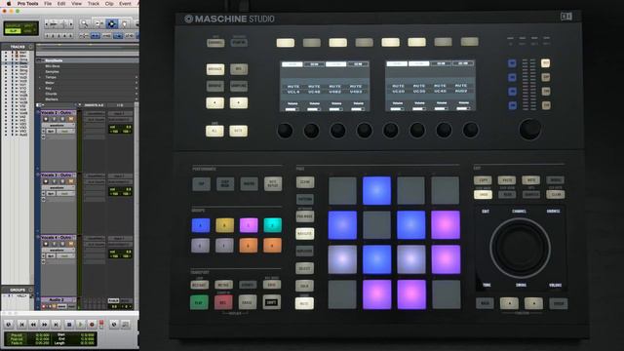Click Go to End in Pro Tools transport
This screenshot has height=351, width=624.
57,325
